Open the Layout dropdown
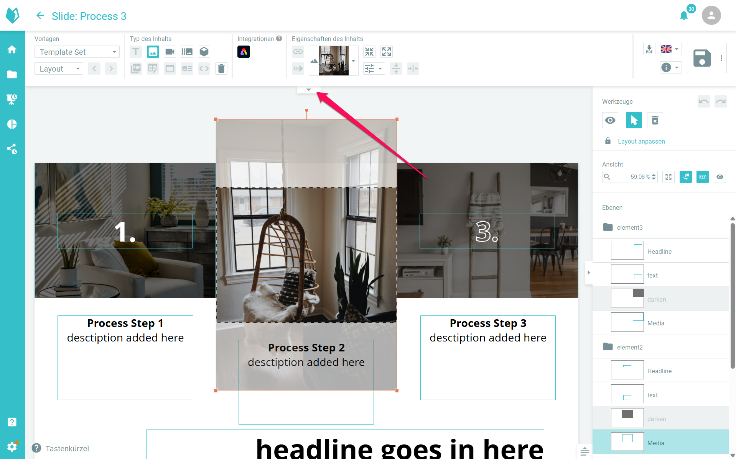This screenshot has height=459, width=736. (59, 69)
